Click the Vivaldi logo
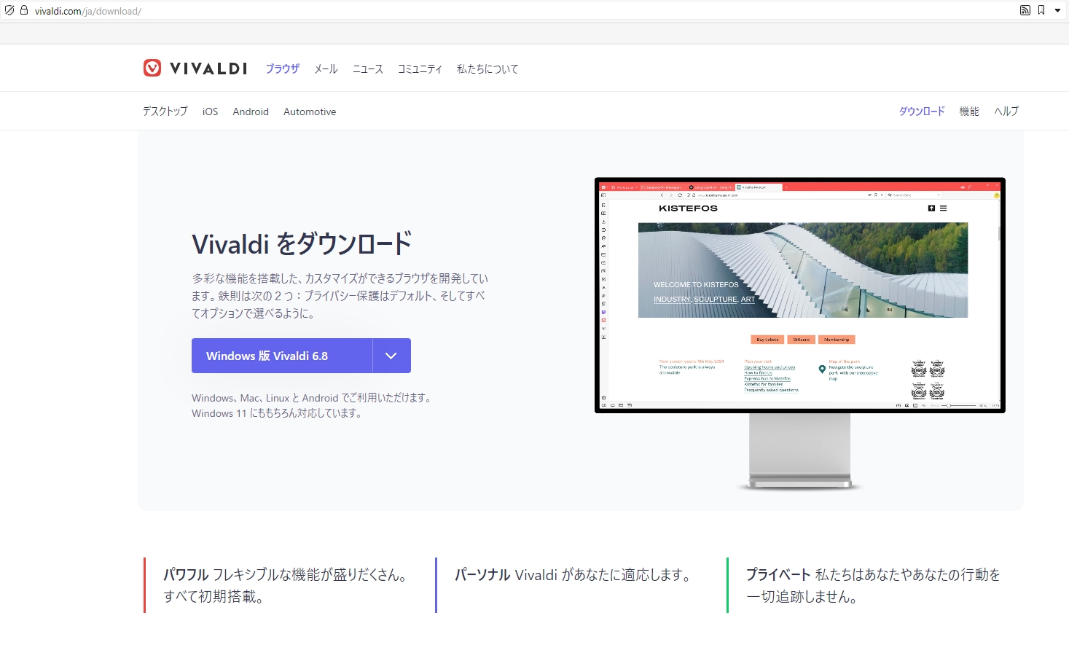 (195, 69)
